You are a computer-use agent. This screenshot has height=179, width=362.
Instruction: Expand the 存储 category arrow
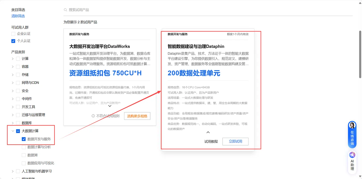click(x=13, y=75)
